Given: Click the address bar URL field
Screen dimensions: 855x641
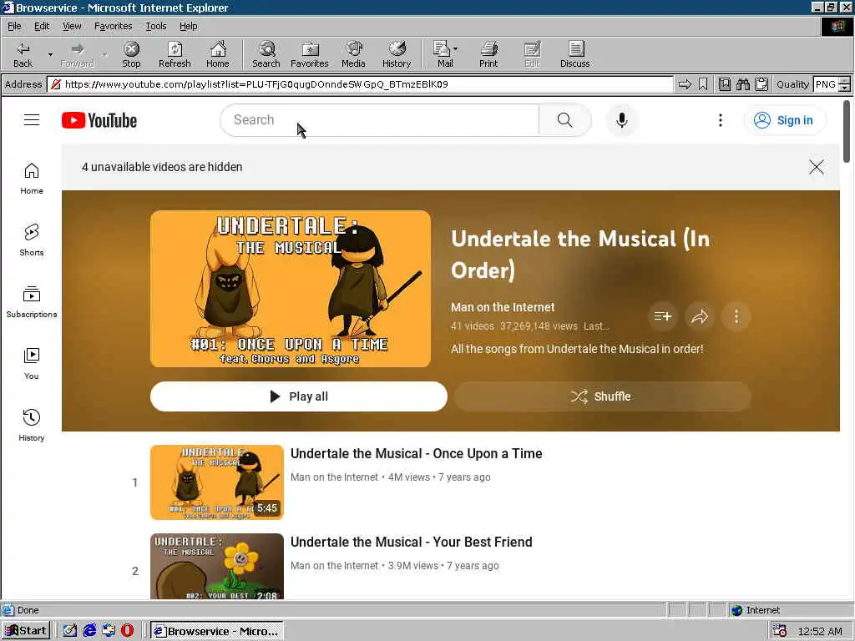Looking at the screenshot, I should (x=360, y=84).
